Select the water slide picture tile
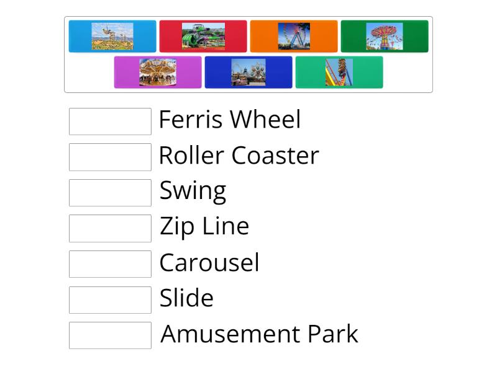Image resolution: width=497 pixels, height=372 pixels. [204, 36]
